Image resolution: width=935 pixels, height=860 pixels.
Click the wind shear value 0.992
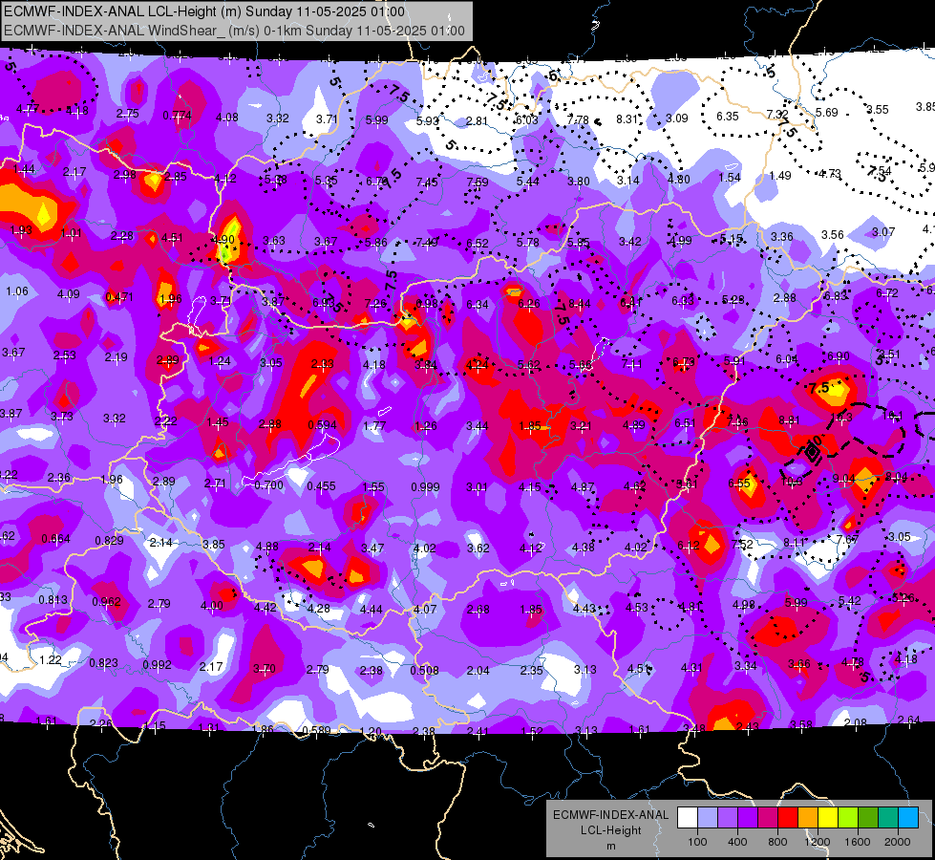[157, 664]
